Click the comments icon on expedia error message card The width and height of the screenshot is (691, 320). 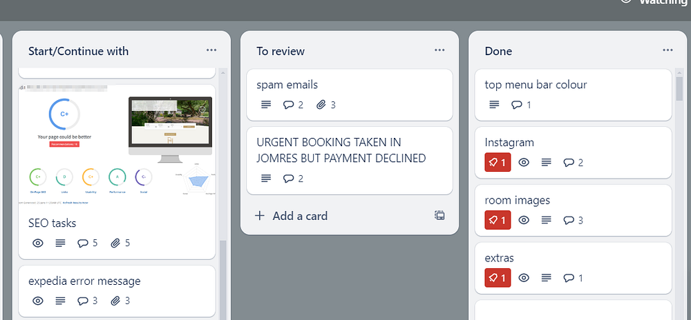(x=82, y=301)
